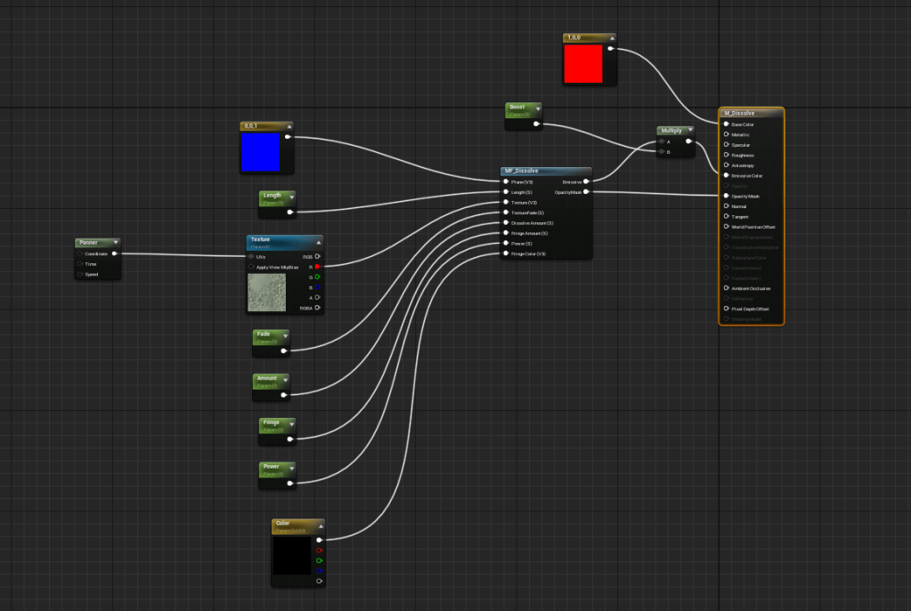911x611 pixels.
Task: Toggle the red 1,0,0 node preview arrow
Action: pyautogui.click(x=611, y=38)
